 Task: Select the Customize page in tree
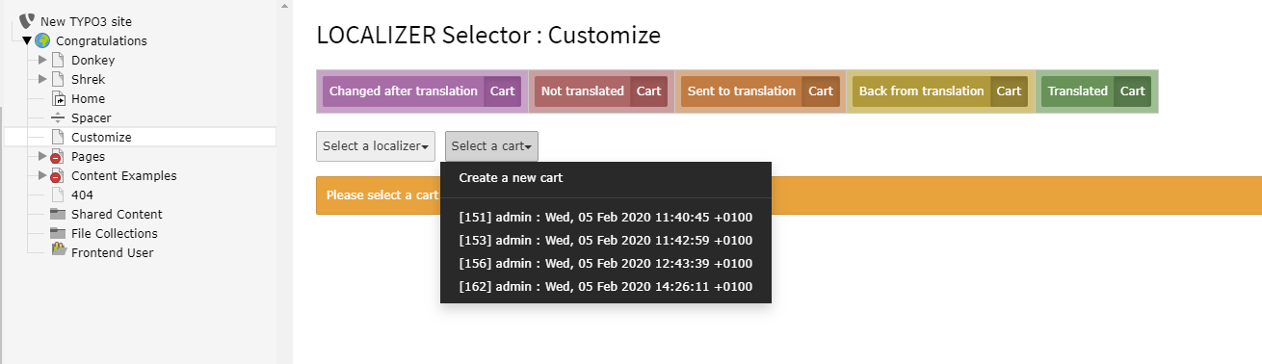click(101, 137)
